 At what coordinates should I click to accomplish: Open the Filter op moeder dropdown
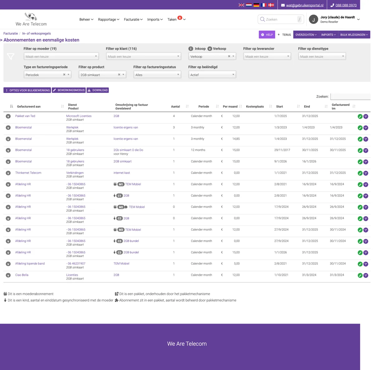click(x=61, y=56)
